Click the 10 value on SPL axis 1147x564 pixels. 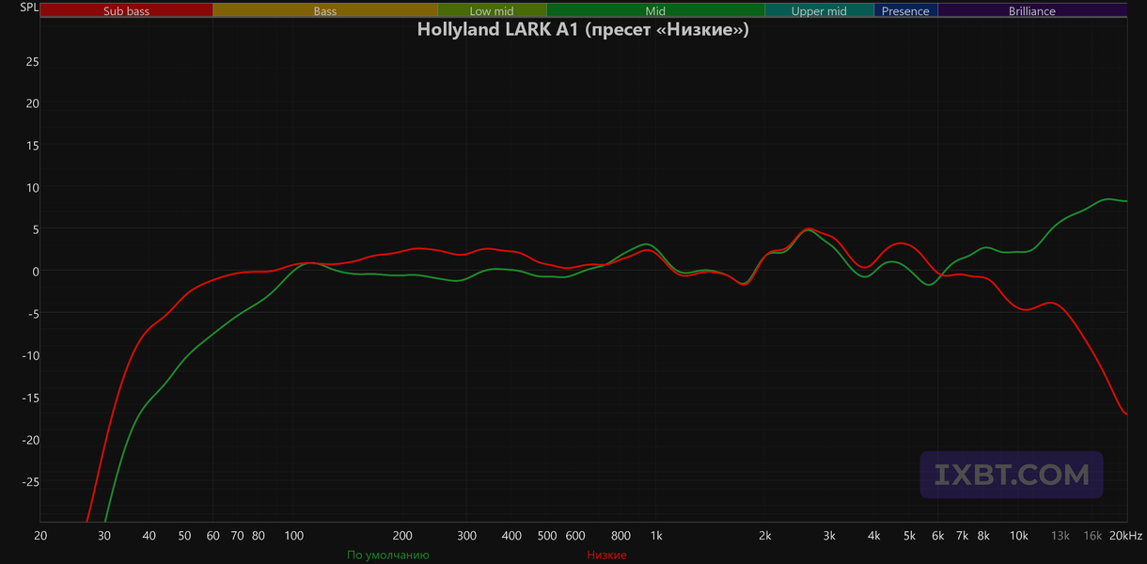tap(32, 188)
